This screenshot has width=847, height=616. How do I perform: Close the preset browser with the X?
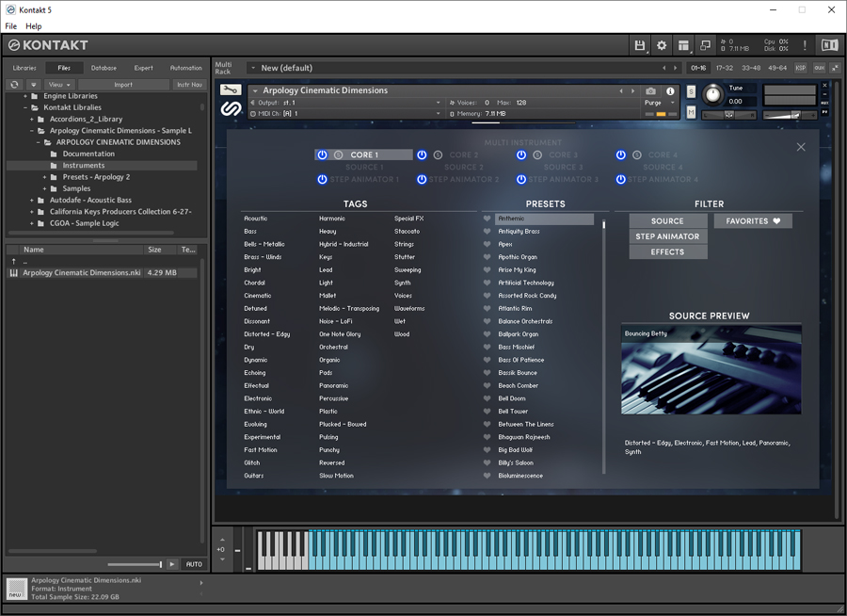[801, 147]
